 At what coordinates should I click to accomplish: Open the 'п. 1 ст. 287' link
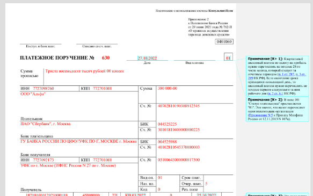[x=287, y=74]
